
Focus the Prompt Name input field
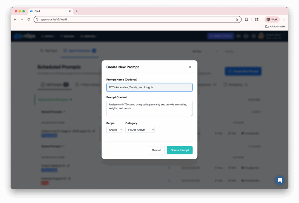[149, 87]
